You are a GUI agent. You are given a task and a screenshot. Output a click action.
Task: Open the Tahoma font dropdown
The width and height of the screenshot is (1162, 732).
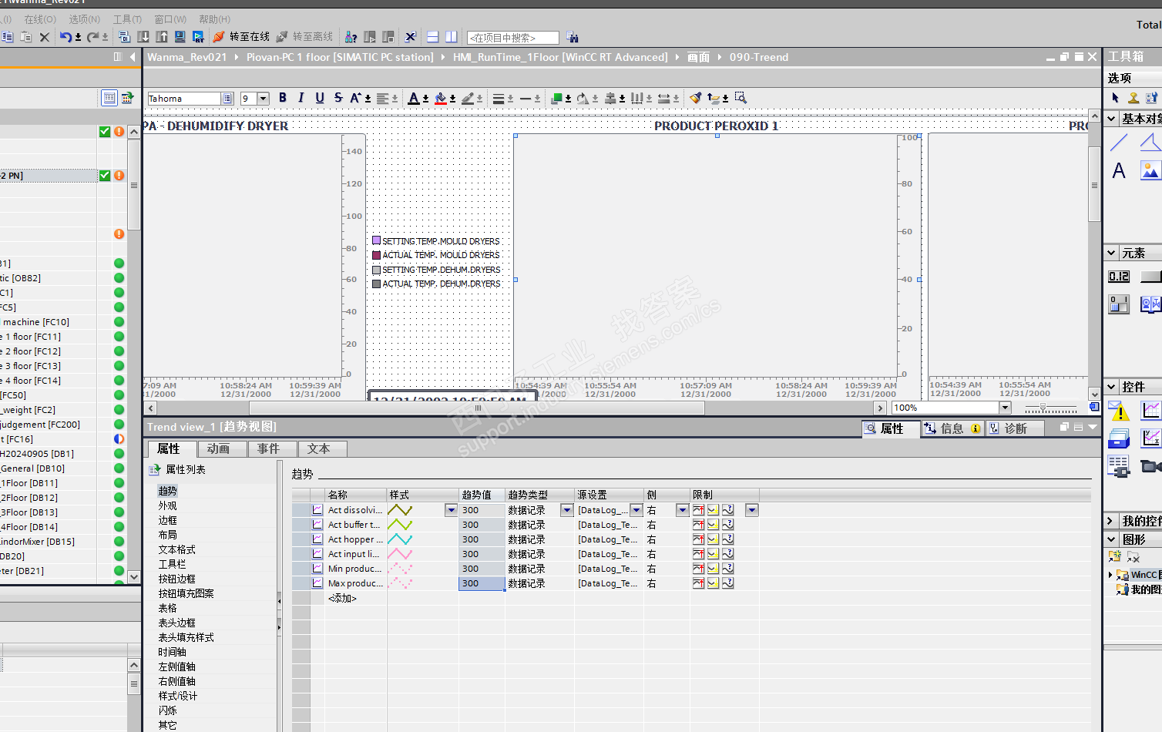pos(227,99)
